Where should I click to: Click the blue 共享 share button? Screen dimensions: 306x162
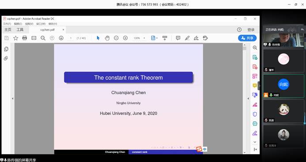pos(247,38)
